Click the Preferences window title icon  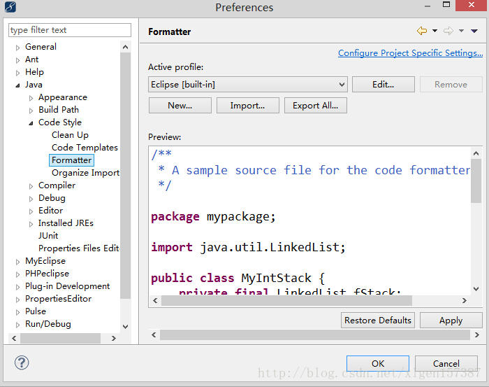pyautogui.click(x=10, y=8)
